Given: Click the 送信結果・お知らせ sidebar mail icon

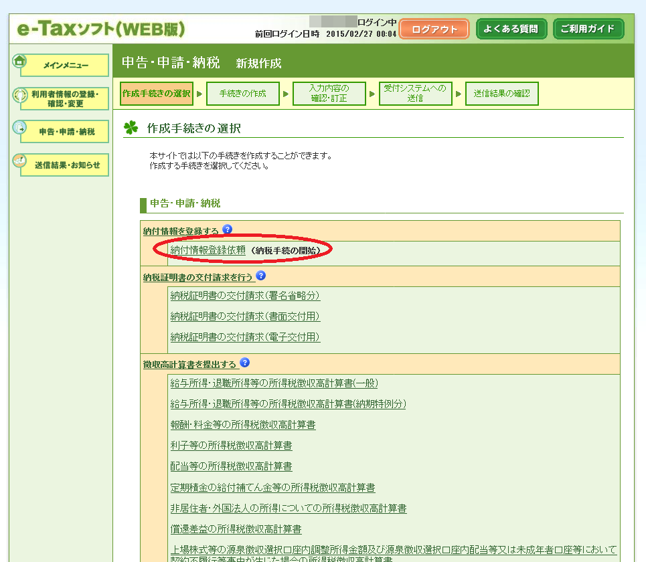Looking at the screenshot, I should [x=19, y=161].
